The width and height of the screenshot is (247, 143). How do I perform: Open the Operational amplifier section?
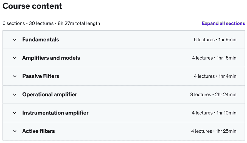coord(50,95)
